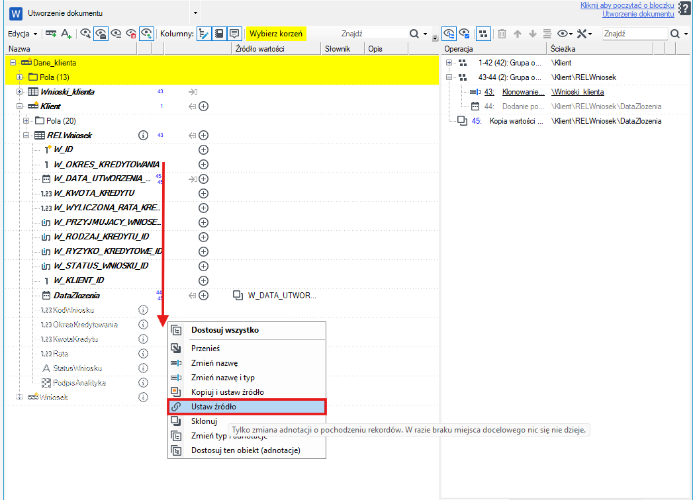Expand the Pola (13) folder
The height and width of the screenshot is (500, 693).
pos(19,77)
